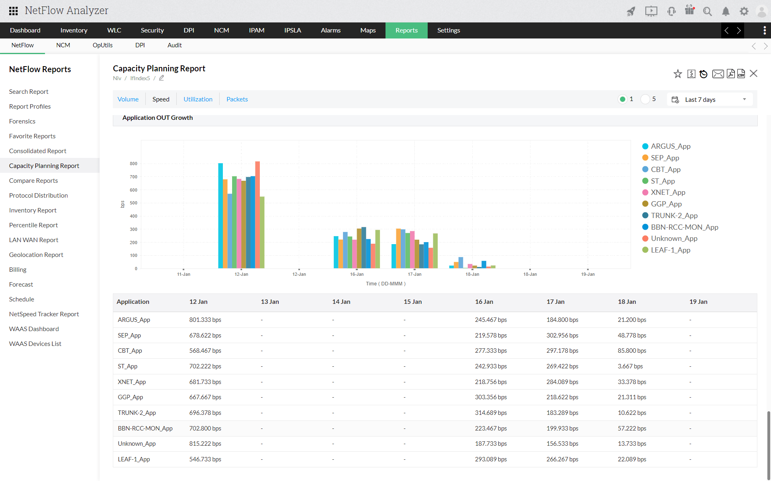Switch to the Utilization tab
This screenshot has width=771, height=481.
198,99
